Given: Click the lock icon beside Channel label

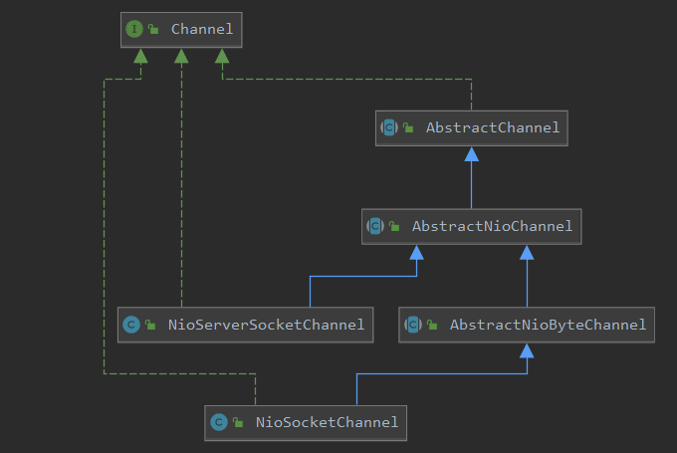Looking at the screenshot, I should (154, 30).
